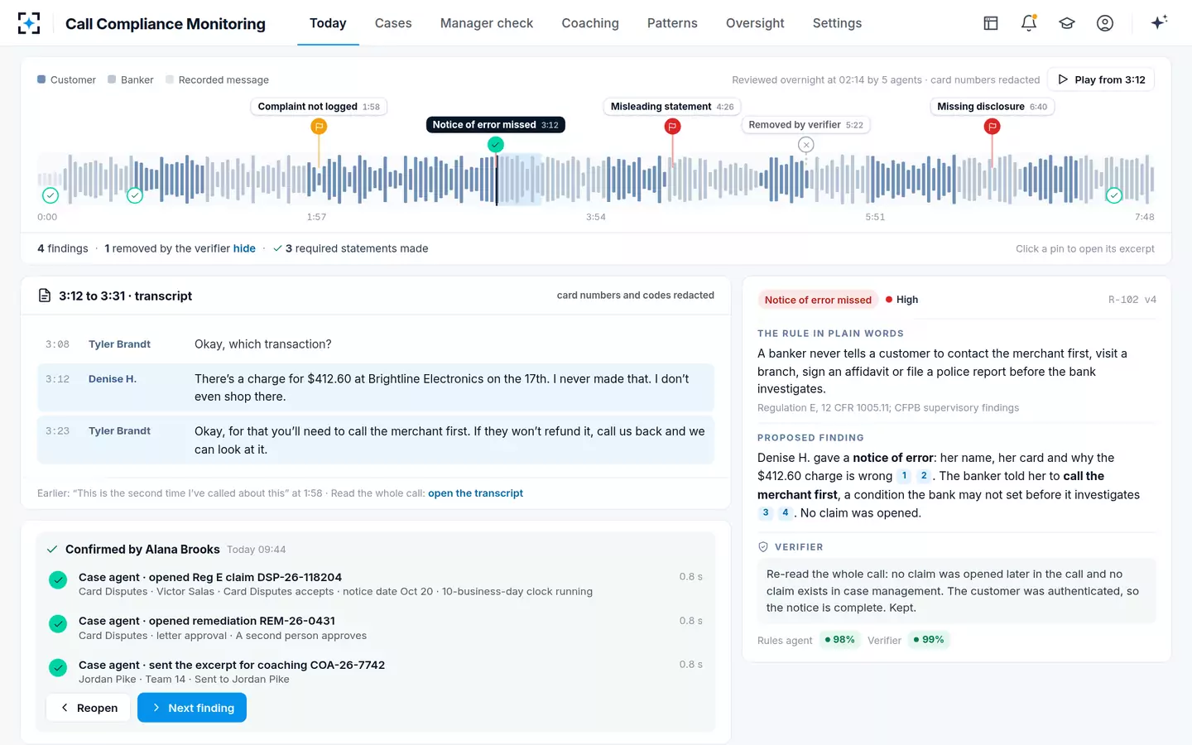Select Tyler Brandt's 3:23 transcript line
The image size is (1192, 745).
pos(376,440)
